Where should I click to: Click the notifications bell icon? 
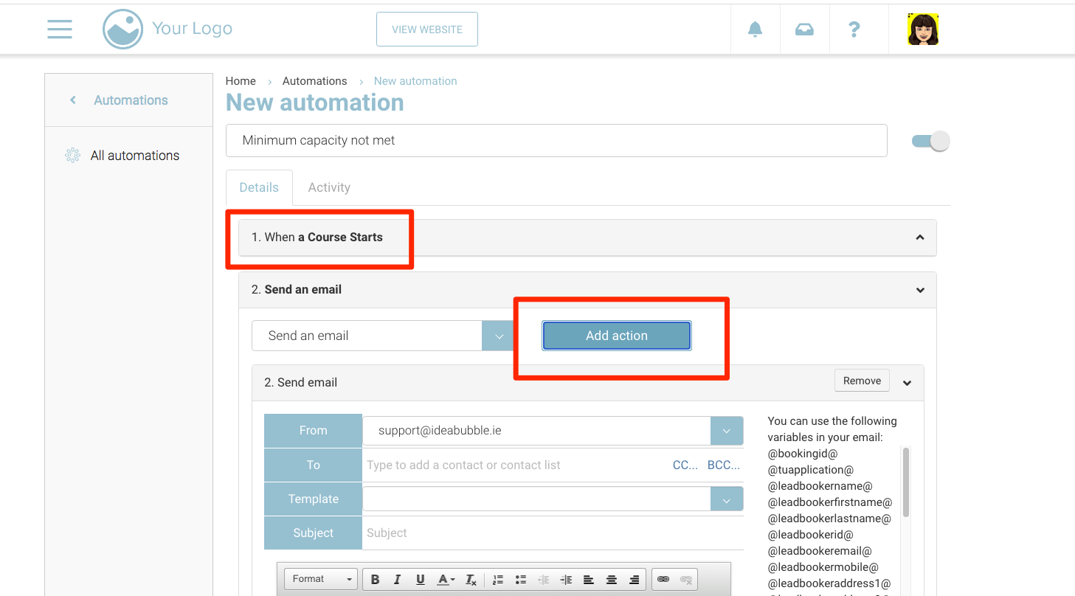tap(755, 30)
